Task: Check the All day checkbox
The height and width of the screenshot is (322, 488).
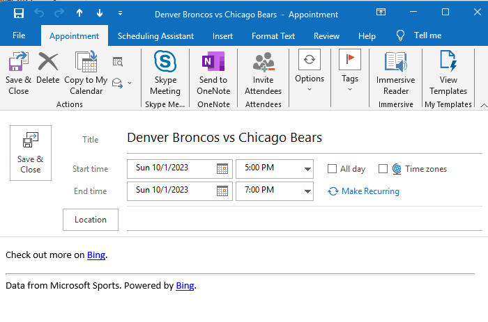Action: click(332, 169)
